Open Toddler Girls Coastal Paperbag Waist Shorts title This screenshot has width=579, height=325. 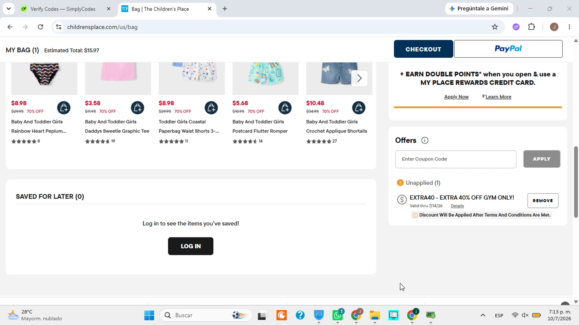point(189,126)
